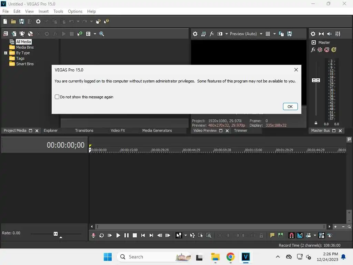
Task: Open a project with the folder icon
Action: [13, 21]
